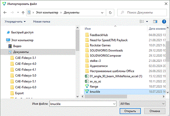Select the SOLIDWORKSComposer folder icon
The width and height of the screenshot is (170, 116).
[x=87, y=56]
